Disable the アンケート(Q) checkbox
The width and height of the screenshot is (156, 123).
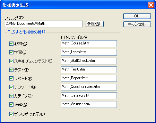pyautogui.click(x=11, y=87)
